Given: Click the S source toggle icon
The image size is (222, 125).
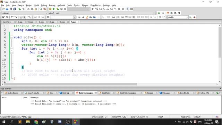Looking at the screenshot, I should pos(160,17).
